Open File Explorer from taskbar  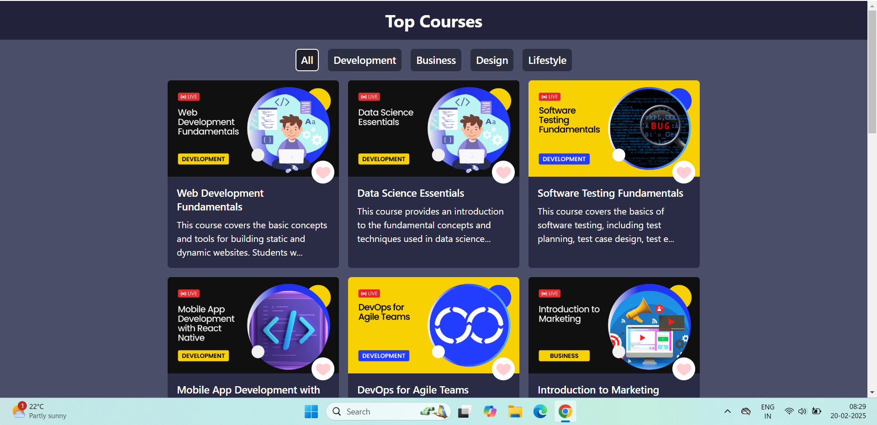(x=515, y=412)
